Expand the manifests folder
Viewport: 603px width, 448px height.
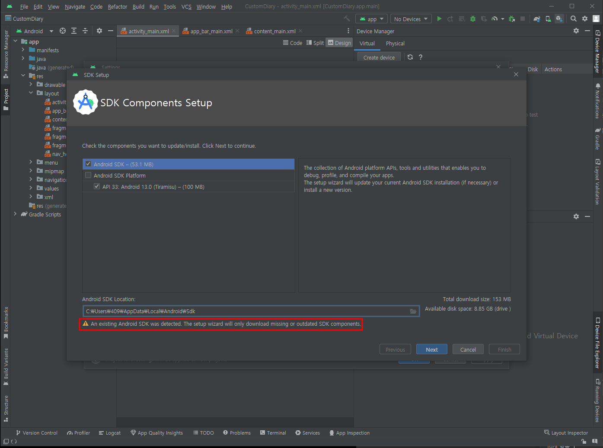[23, 50]
